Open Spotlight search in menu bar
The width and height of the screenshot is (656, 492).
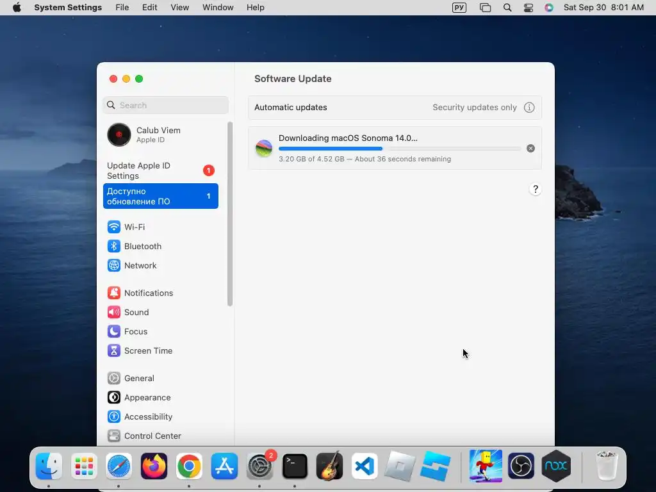[507, 8]
